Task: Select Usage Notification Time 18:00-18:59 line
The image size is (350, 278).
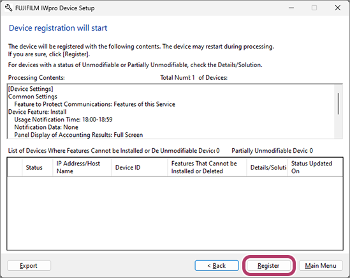Action: click(63, 120)
